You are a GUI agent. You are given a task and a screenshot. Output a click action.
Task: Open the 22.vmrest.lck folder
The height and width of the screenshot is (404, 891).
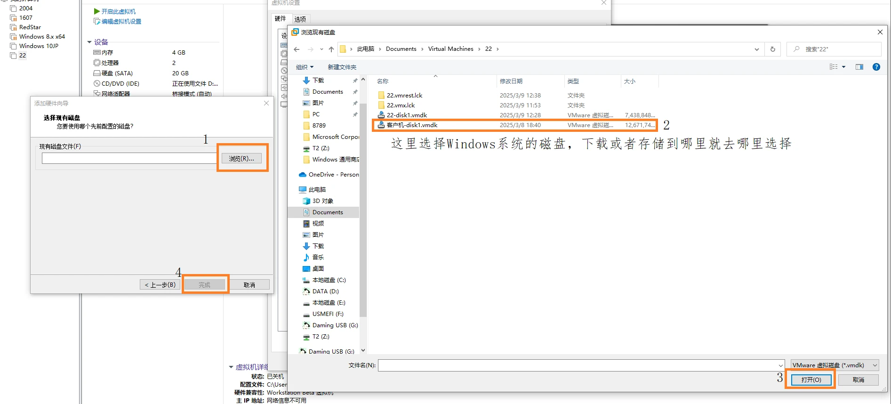(x=404, y=95)
